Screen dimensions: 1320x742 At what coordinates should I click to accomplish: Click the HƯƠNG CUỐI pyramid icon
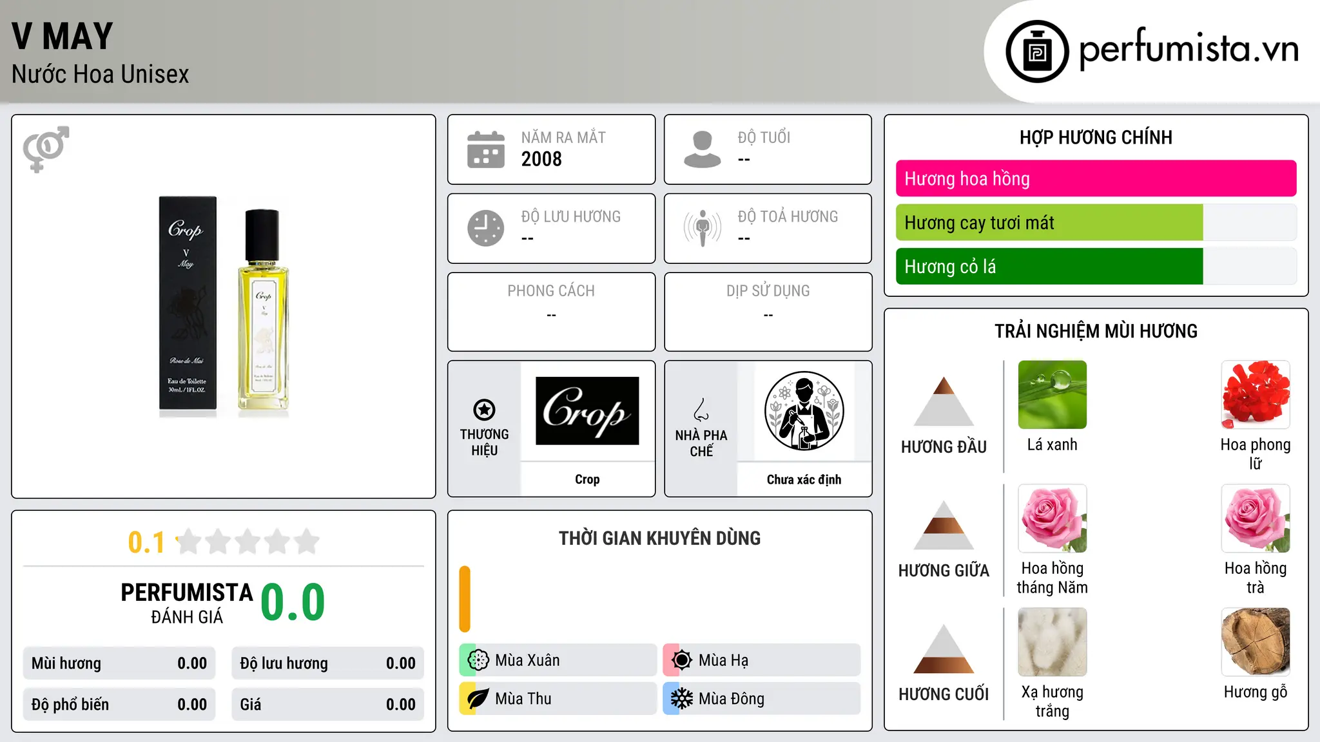(x=944, y=649)
